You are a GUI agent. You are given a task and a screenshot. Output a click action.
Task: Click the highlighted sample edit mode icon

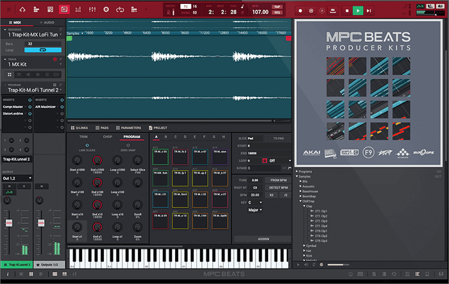64,10
